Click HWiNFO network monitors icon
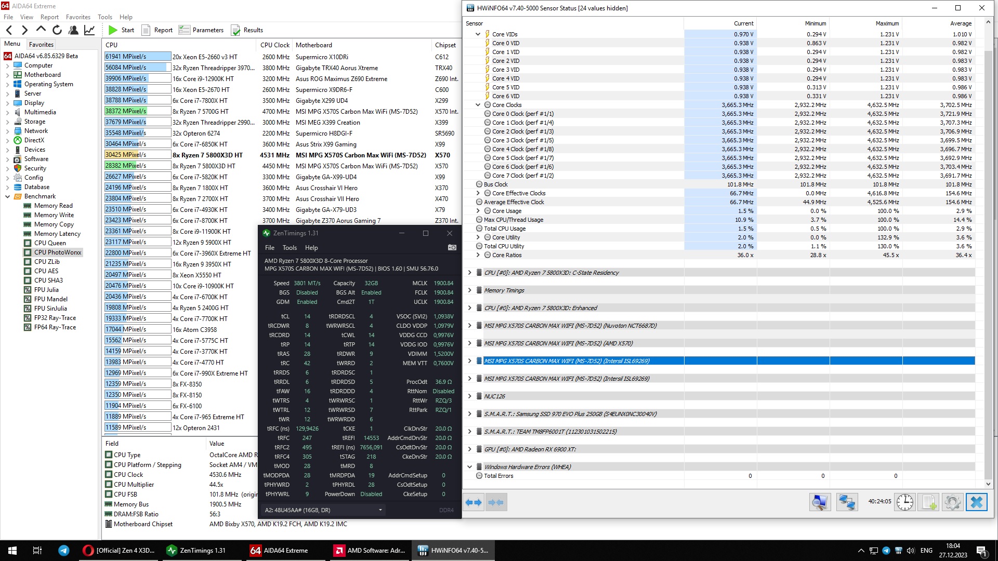Screen dimensions: 998x561 click(847, 502)
